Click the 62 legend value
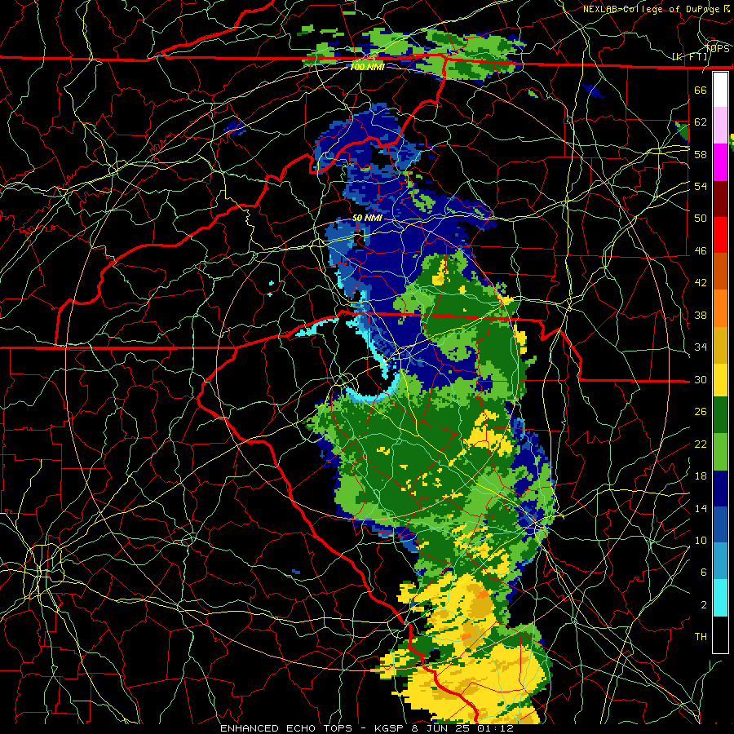734x734 pixels. 701,122
